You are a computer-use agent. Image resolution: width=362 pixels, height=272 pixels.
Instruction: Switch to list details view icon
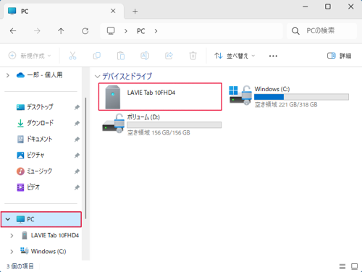coord(342,266)
